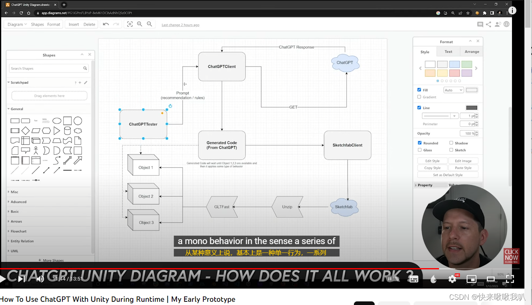Click the search magnifier in Search Shapes
Image resolution: width=532 pixels, height=305 pixels.
click(85, 68)
